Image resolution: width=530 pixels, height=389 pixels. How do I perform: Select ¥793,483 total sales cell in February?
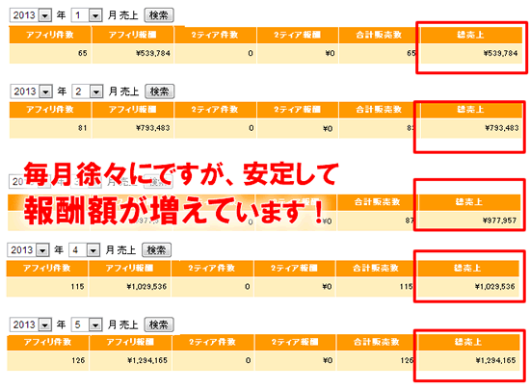pyautogui.click(x=471, y=128)
